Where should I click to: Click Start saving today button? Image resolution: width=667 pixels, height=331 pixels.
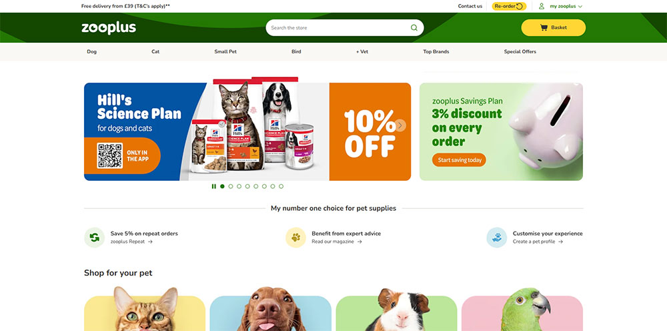[459, 160]
